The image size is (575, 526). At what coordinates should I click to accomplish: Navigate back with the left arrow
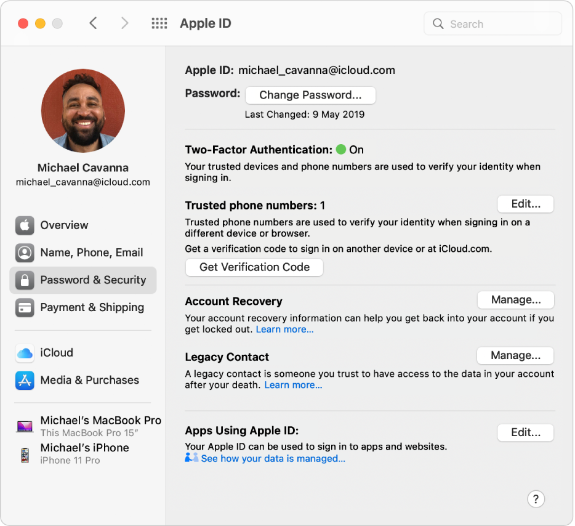click(93, 22)
